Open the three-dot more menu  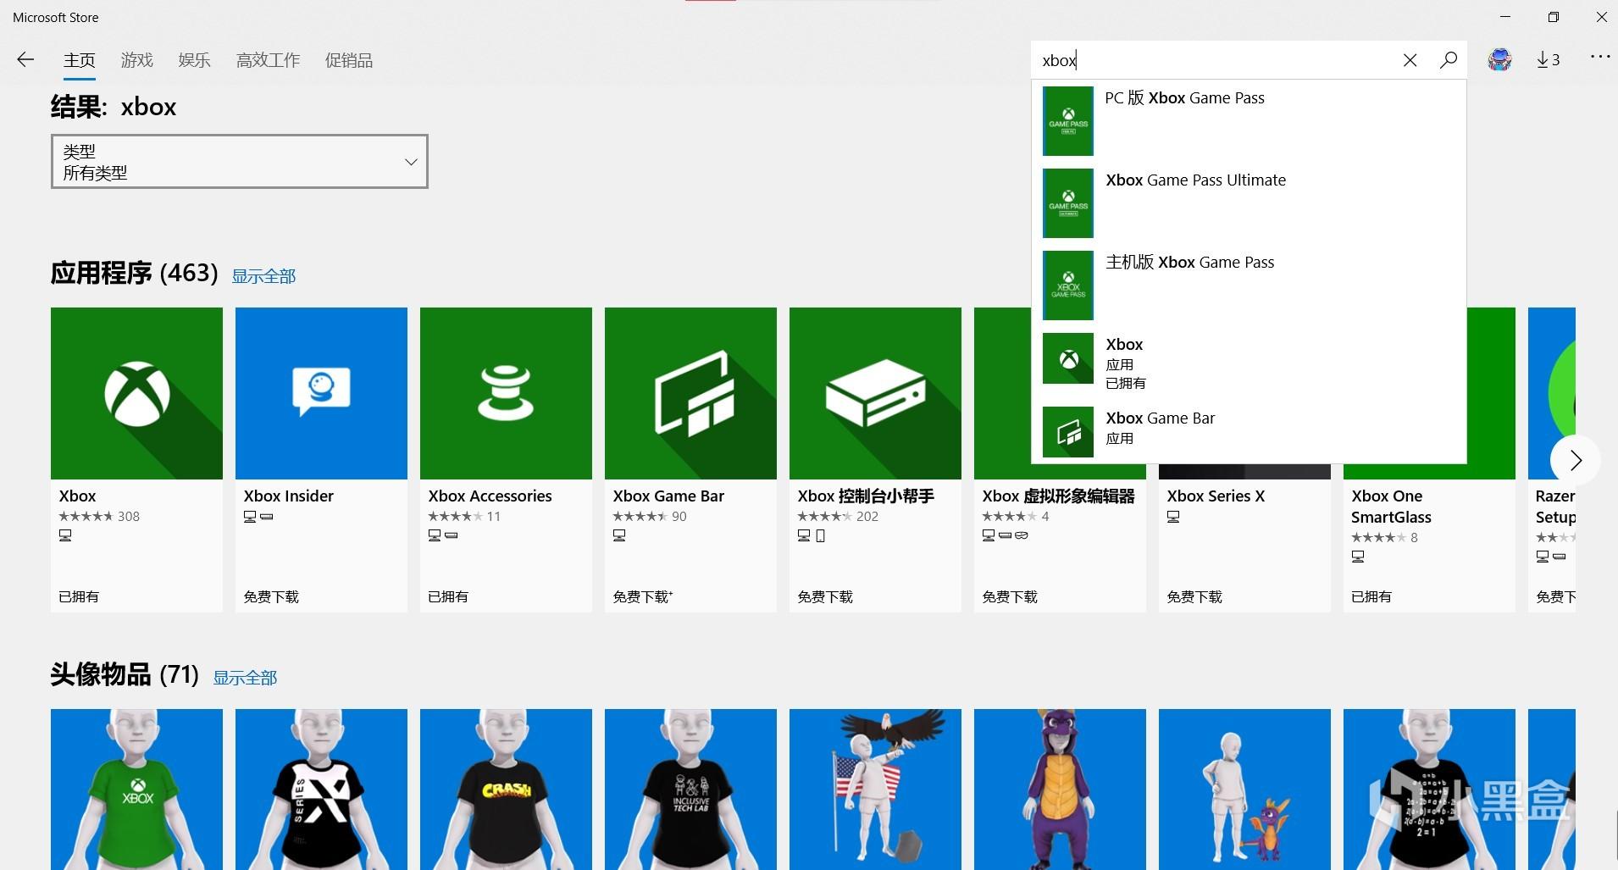coord(1599,58)
